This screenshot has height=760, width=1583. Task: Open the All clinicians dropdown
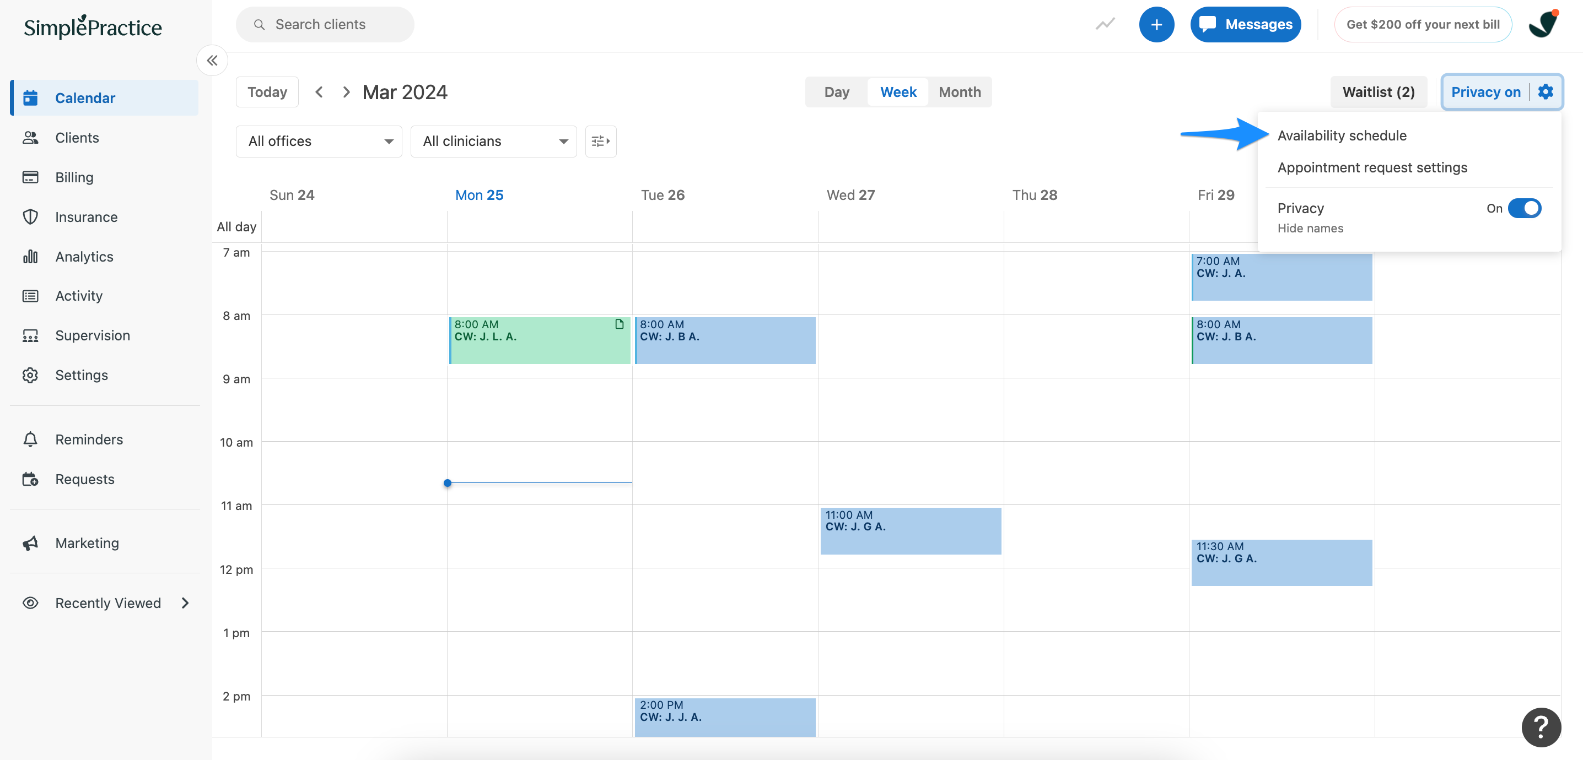tap(493, 141)
